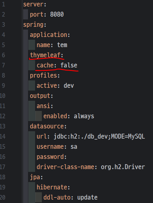Place cursor on the server key
The height and width of the screenshot is (203, 153).
[33, 5]
